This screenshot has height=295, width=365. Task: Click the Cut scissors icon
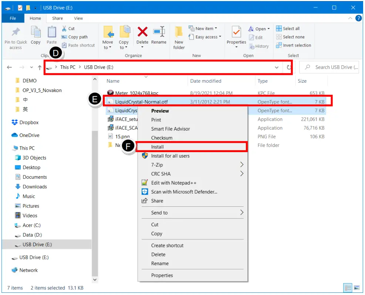(x=64, y=28)
